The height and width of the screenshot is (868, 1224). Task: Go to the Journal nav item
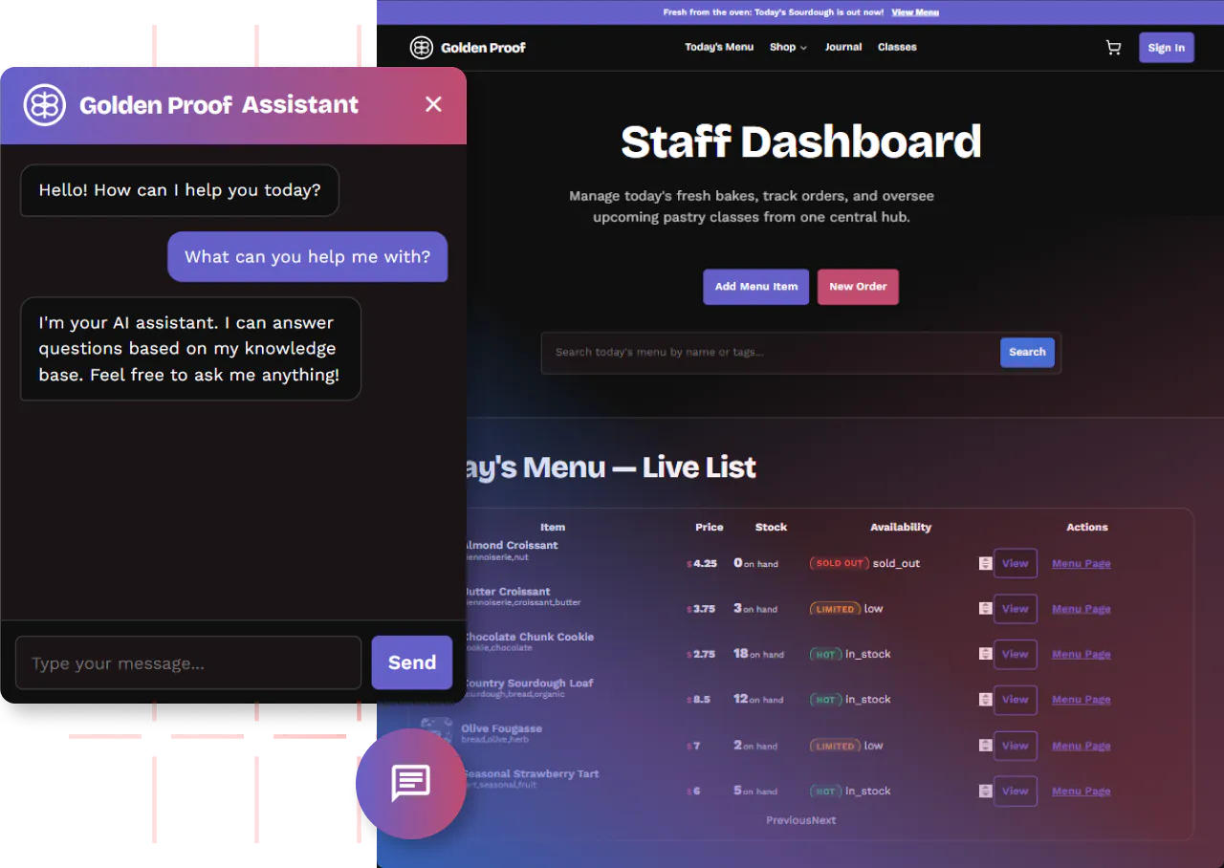[843, 47]
